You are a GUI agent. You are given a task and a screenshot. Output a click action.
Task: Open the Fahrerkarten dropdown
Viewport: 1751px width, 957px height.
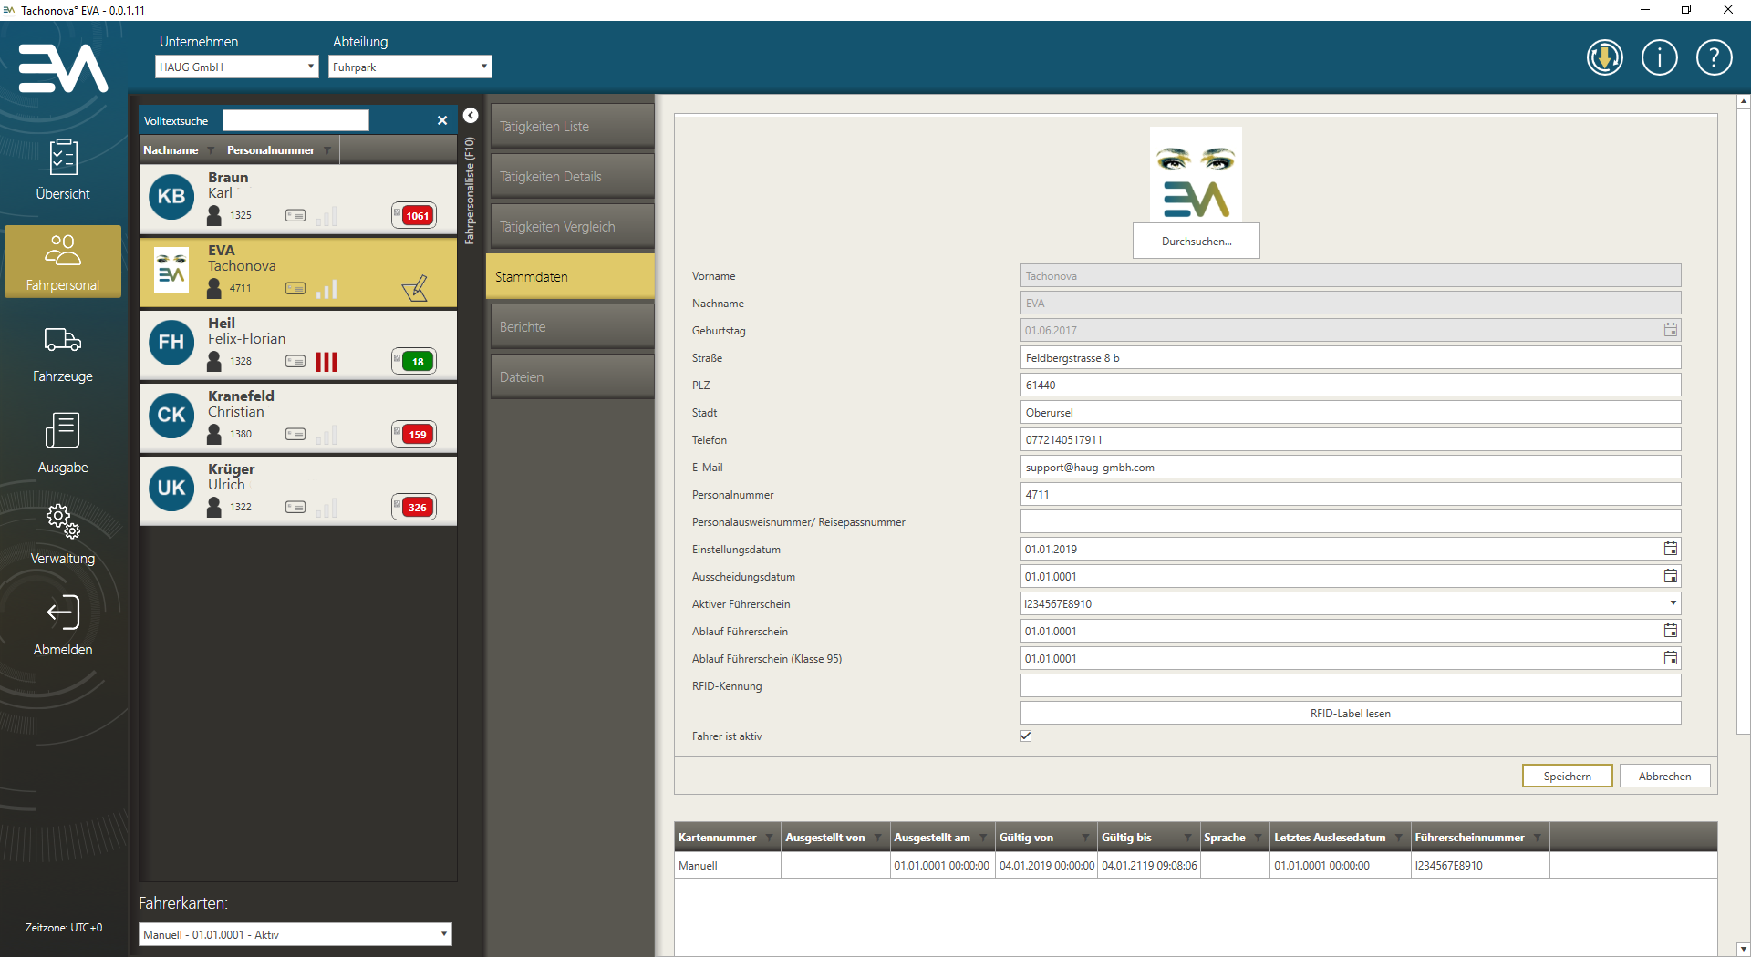(x=295, y=934)
